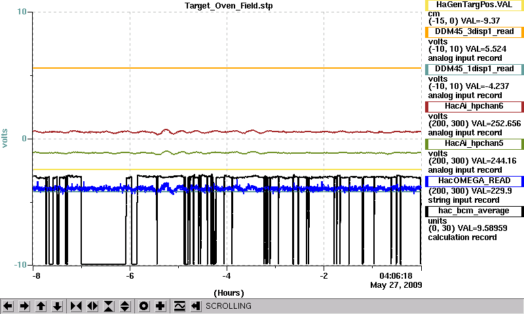Select the HacAi_hpchan6 legend entry
The image size is (524, 314).
[x=474, y=107]
